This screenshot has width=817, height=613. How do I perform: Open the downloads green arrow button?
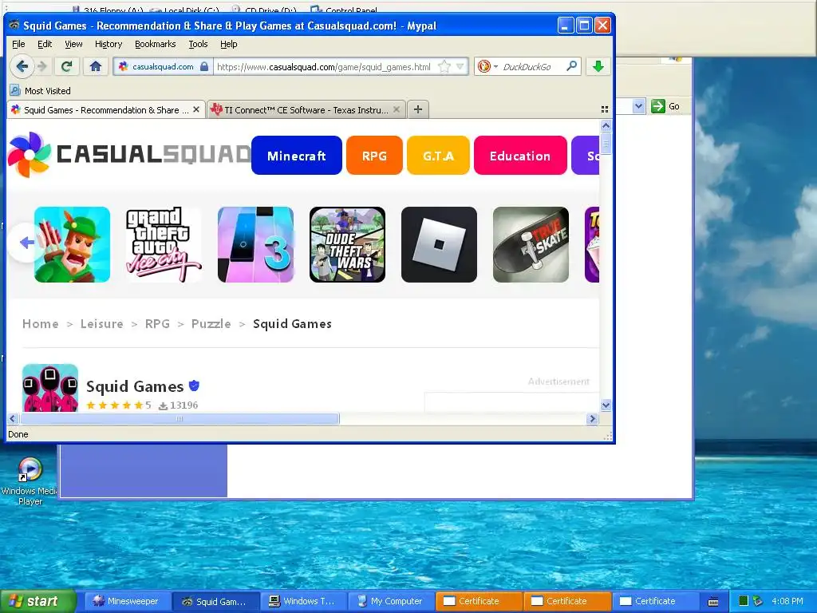click(x=598, y=66)
